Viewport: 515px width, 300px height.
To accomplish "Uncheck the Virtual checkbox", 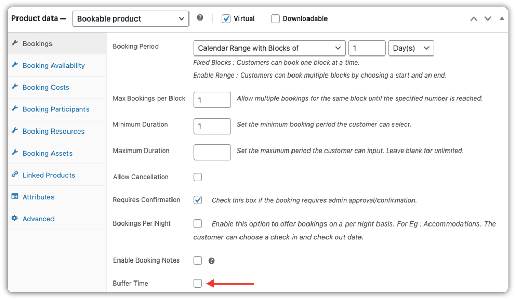I will pyautogui.click(x=226, y=18).
